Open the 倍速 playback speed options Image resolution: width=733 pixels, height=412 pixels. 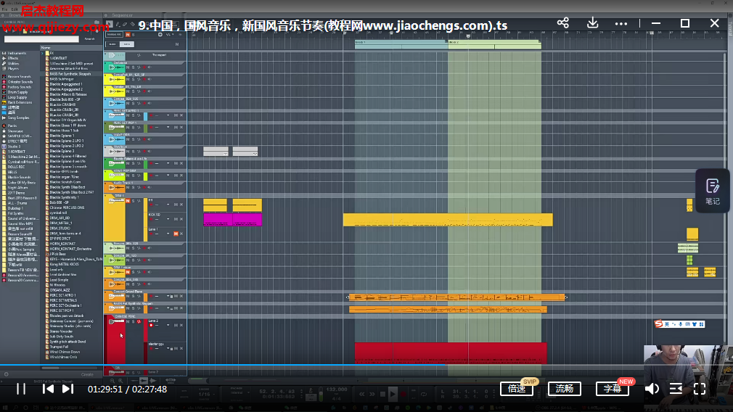[517, 389]
